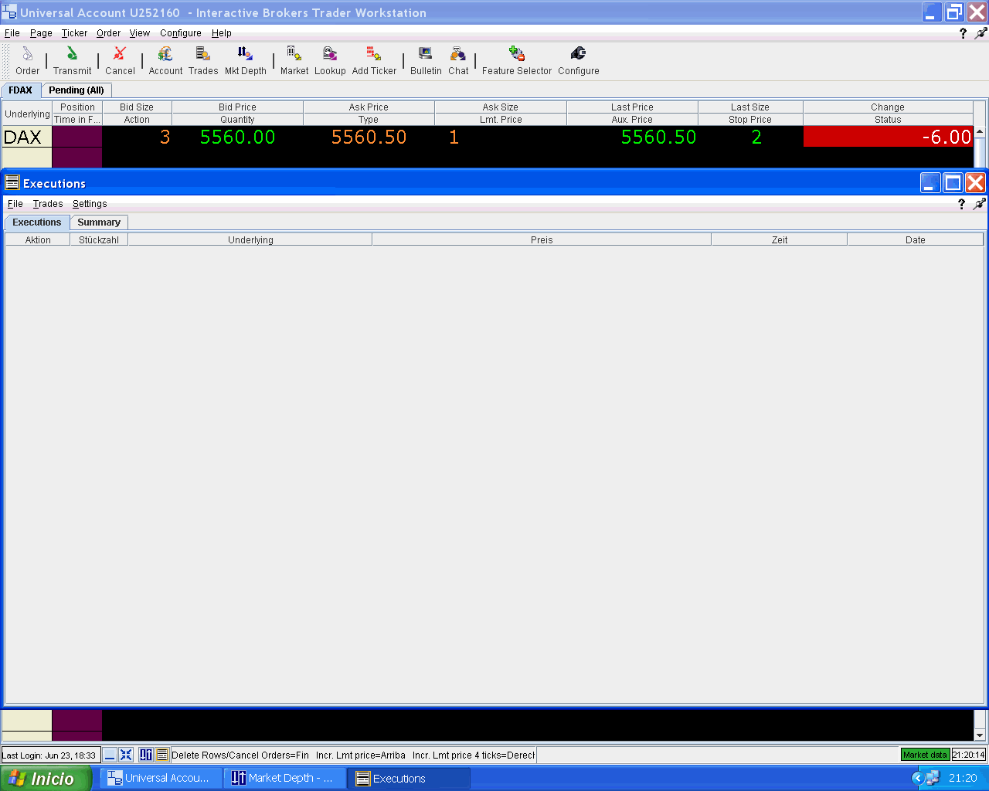The width and height of the screenshot is (989, 791).
Task: Click the Last Login status entry
Action: pos(49,755)
